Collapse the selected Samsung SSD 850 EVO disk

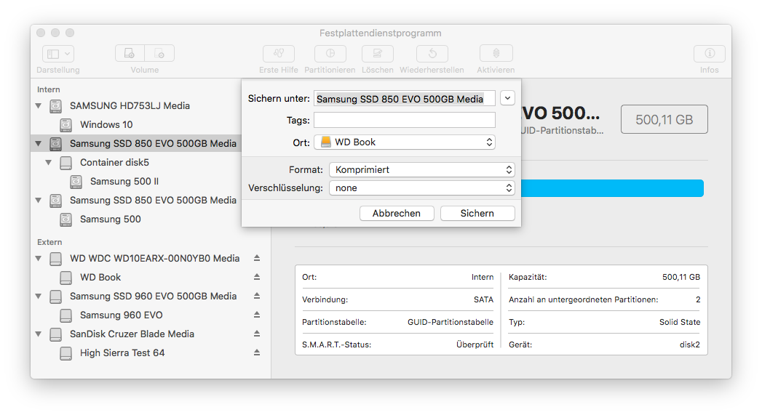39,144
